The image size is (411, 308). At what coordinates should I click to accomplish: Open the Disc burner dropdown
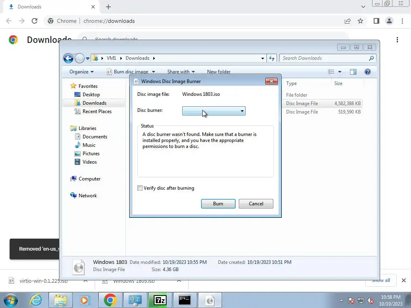pyautogui.click(x=214, y=111)
